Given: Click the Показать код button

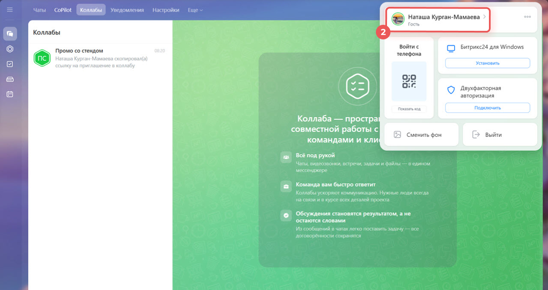Looking at the screenshot, I should tap(409, 109).
